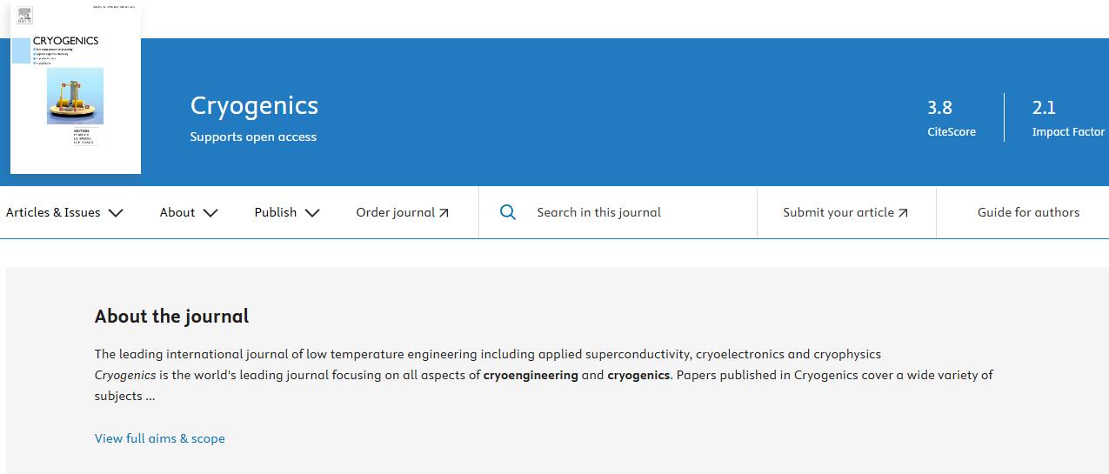
Task: Expand the Publish menu chevron
Action: click(x=312, y=213)
